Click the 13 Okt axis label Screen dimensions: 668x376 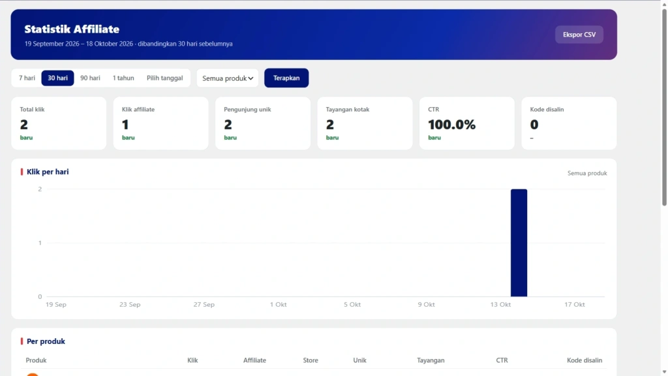500,304
